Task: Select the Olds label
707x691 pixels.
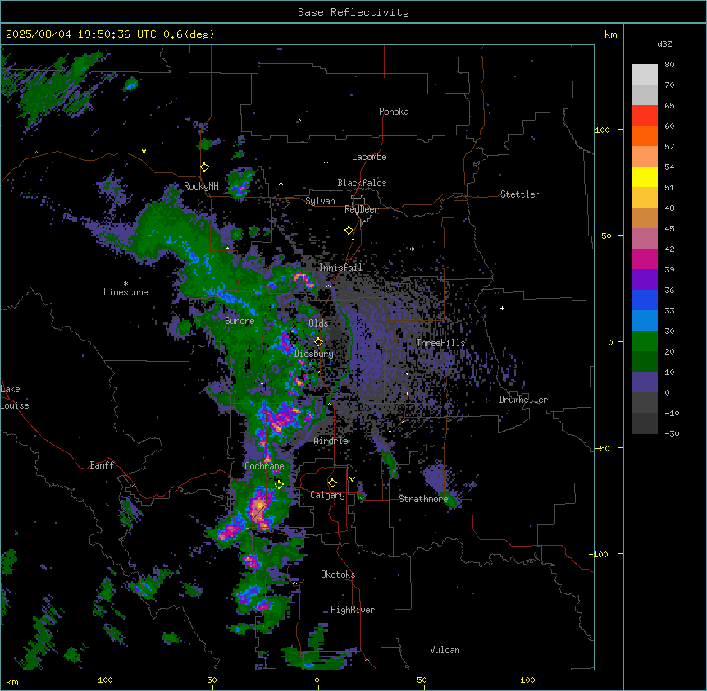Action: pyautogui.click(x=318, y=323)
